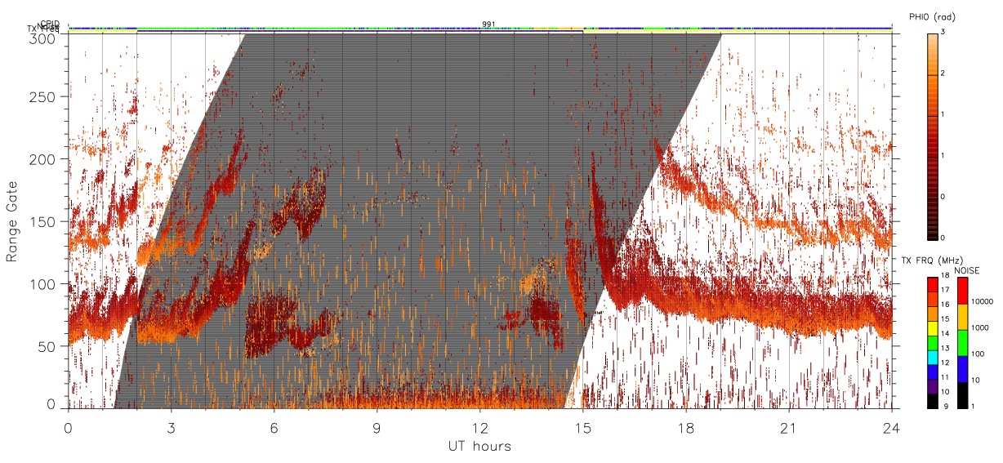1003x463 pixels.
Task: Click the TX FRQ label 18
Action: click(945, 277)
